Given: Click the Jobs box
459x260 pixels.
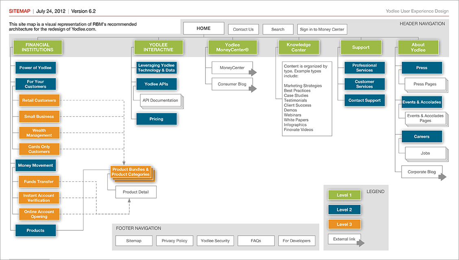Looking at the screenshot, I should [425, 153].
